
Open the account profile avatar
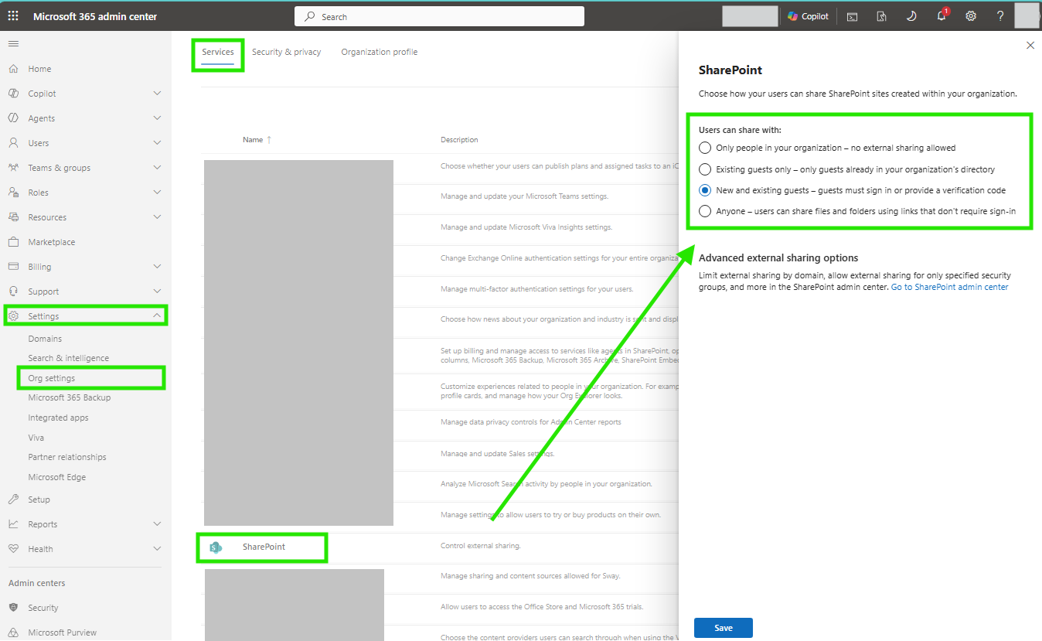(1027, 15)
